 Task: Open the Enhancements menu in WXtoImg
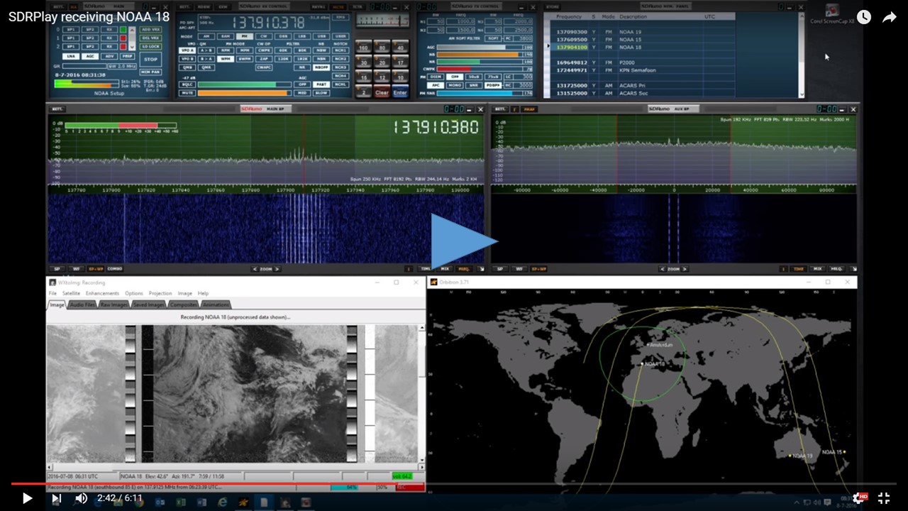coord(103,293)
